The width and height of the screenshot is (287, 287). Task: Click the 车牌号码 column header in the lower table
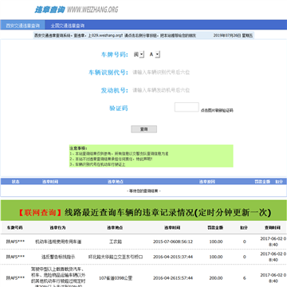(15, 228)
